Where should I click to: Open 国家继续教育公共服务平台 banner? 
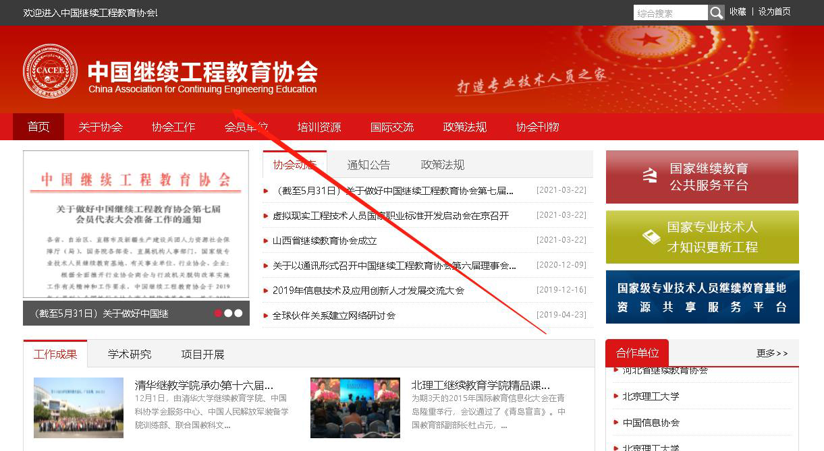click(x=702, y=177)
